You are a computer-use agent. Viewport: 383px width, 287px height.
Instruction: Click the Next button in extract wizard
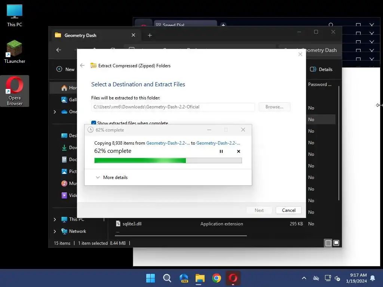pos(259,210)
